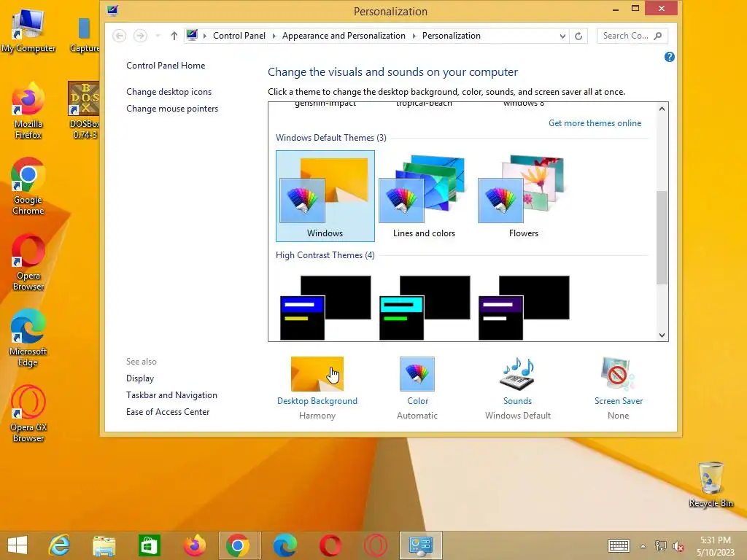Select Mozilla Firefox desktop shortcut
This screenshot has height=560, width=747.
click(28, 111)
